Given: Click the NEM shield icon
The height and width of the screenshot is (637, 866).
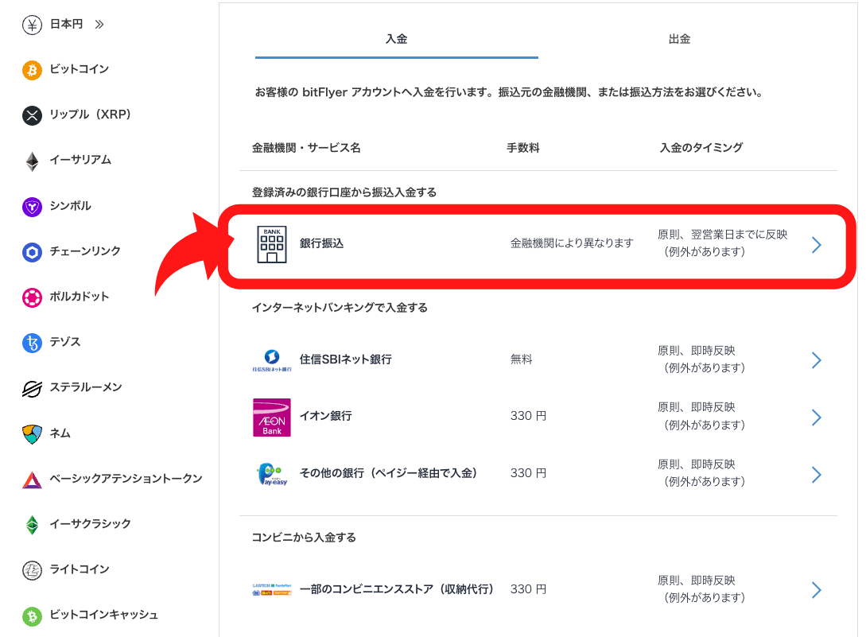Looking at the screenshot, I should point(32,434).
